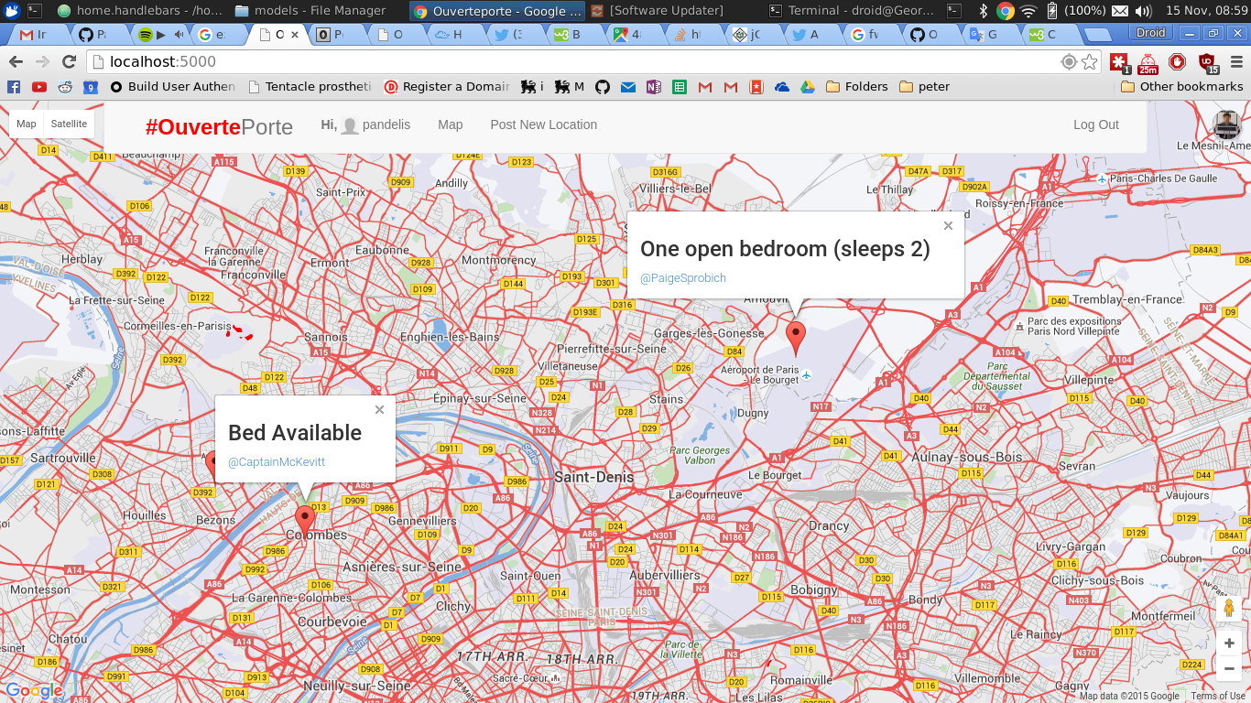Switch to models File Manager window

(x=310, y=11)
